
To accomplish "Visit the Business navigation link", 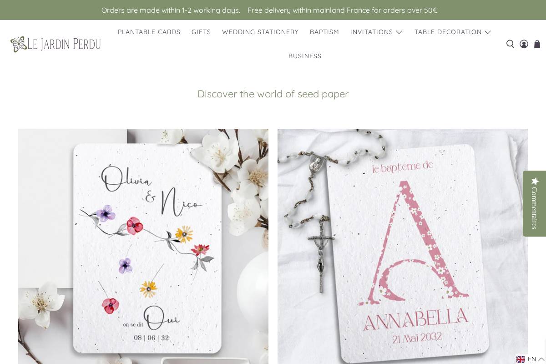I will [x=305, y=56].
